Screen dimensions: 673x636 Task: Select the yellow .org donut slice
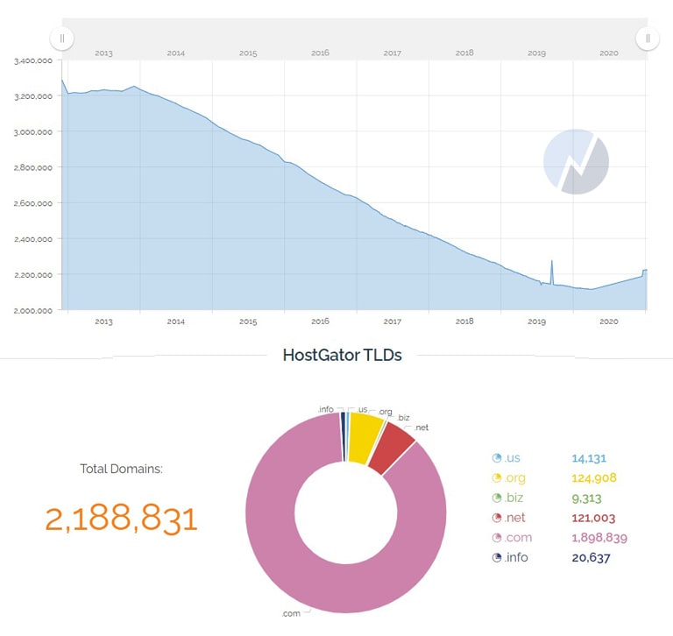point(364,437)
